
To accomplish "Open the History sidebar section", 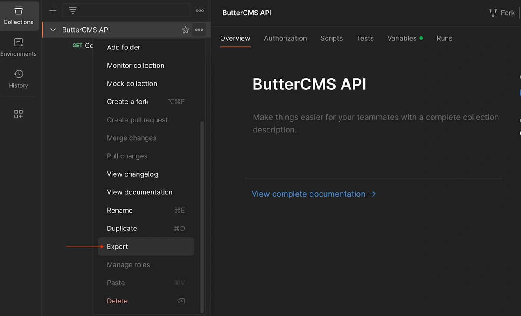I will point(19,79).
